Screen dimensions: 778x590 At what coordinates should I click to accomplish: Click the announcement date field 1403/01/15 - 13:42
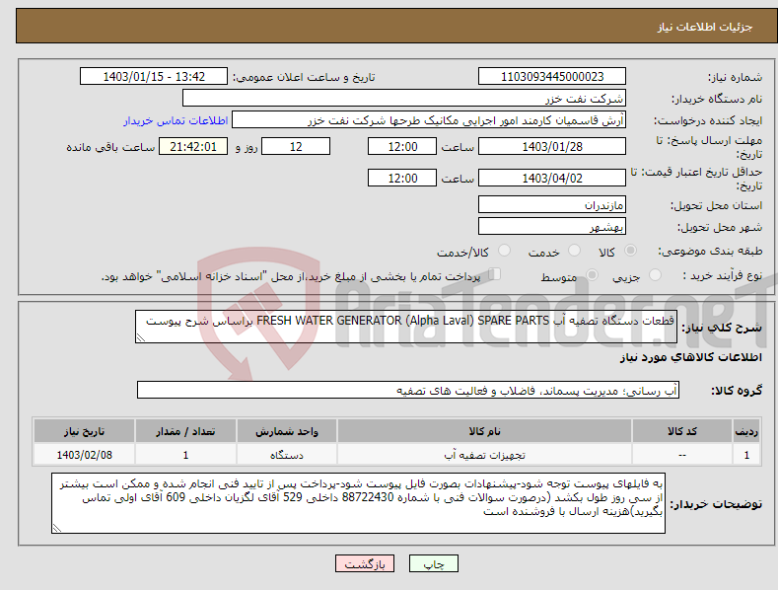click(x=153, y=77)
